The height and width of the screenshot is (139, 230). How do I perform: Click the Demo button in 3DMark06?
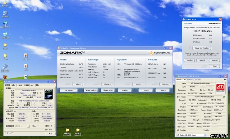(146, 90)
